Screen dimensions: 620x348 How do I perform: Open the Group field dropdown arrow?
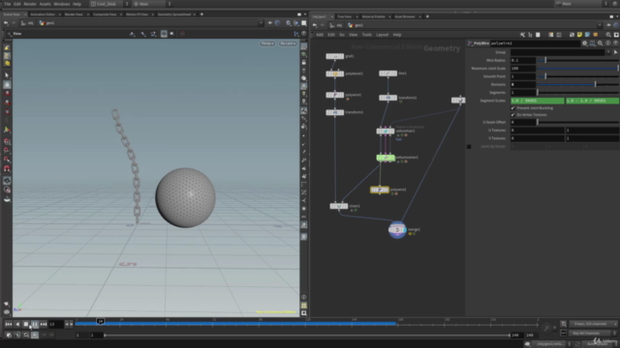[607, 52]
